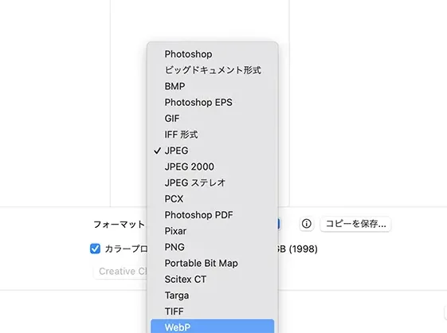This screenshot has width=447, height=333.
Task: Choose PCX from the format menu
Action: pos(213,199)
